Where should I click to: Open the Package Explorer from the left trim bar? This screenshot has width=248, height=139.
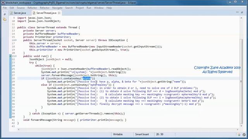pos(5,19)
